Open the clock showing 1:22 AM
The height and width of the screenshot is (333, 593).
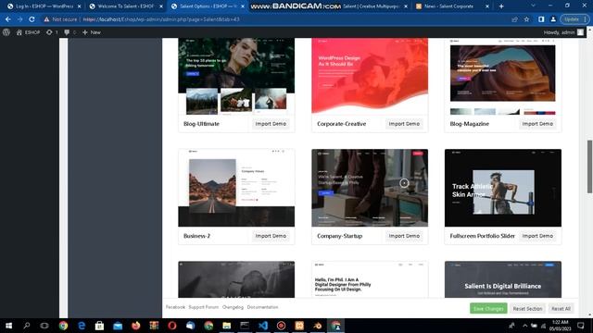560,326
